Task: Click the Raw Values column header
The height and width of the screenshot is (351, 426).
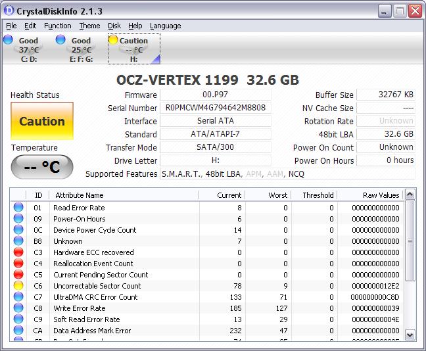Action: (370, 195)
